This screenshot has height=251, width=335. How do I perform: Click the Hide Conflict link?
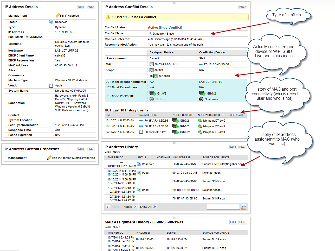point(171,27)
